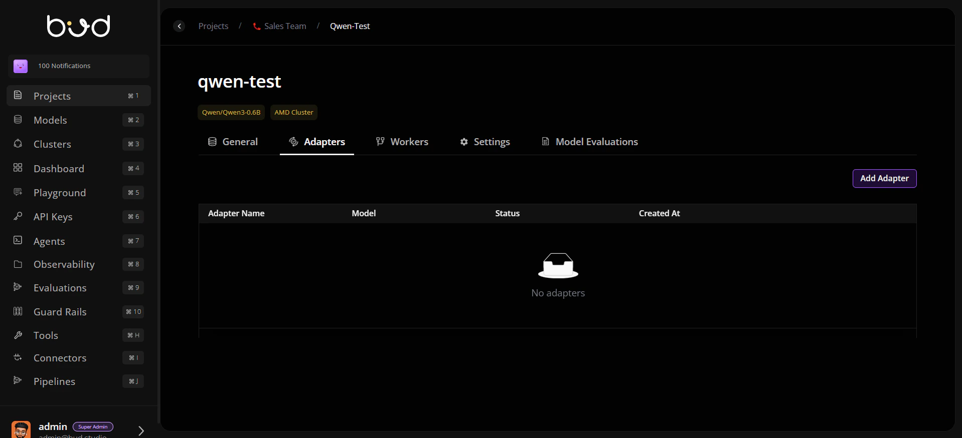Open the Settings tab

point(485,142)
